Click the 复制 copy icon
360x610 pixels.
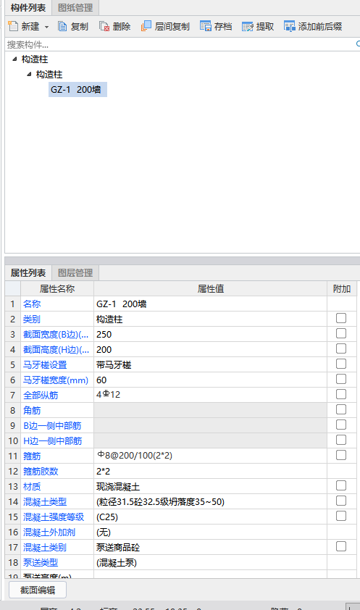62,26
